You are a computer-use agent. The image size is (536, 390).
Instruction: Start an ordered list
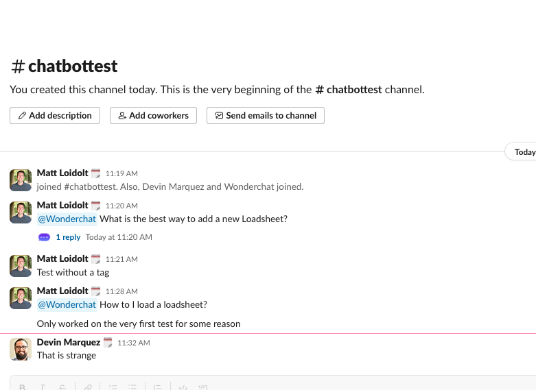pyautogui.click(x=114, y=387)
